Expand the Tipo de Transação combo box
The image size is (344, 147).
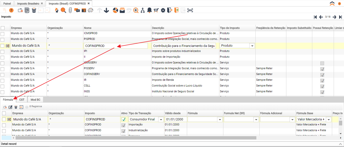coord(161,120)
